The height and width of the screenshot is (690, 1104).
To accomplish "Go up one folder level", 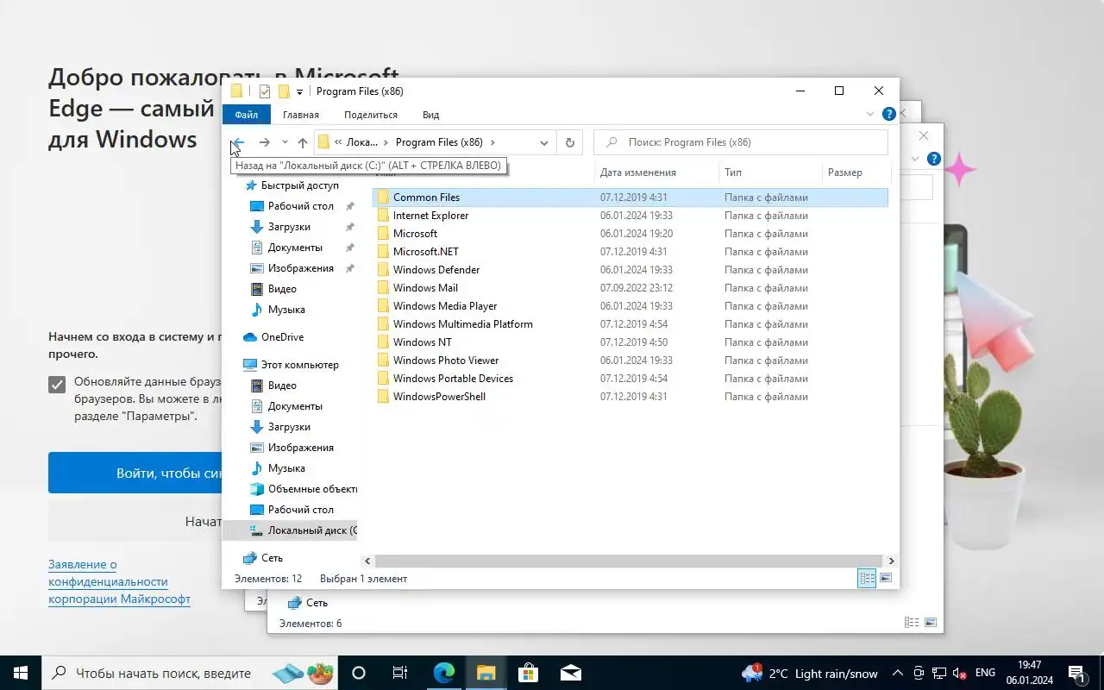I will pos(303,142).
